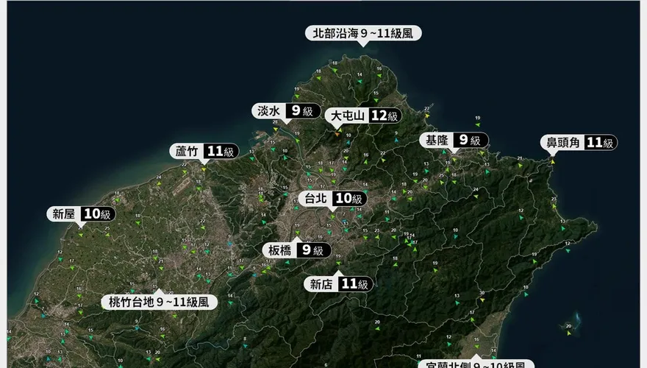Click the offshore wind marker numbered 27
This screenshot has height=368, width=647.
click(x=427, y=116)
